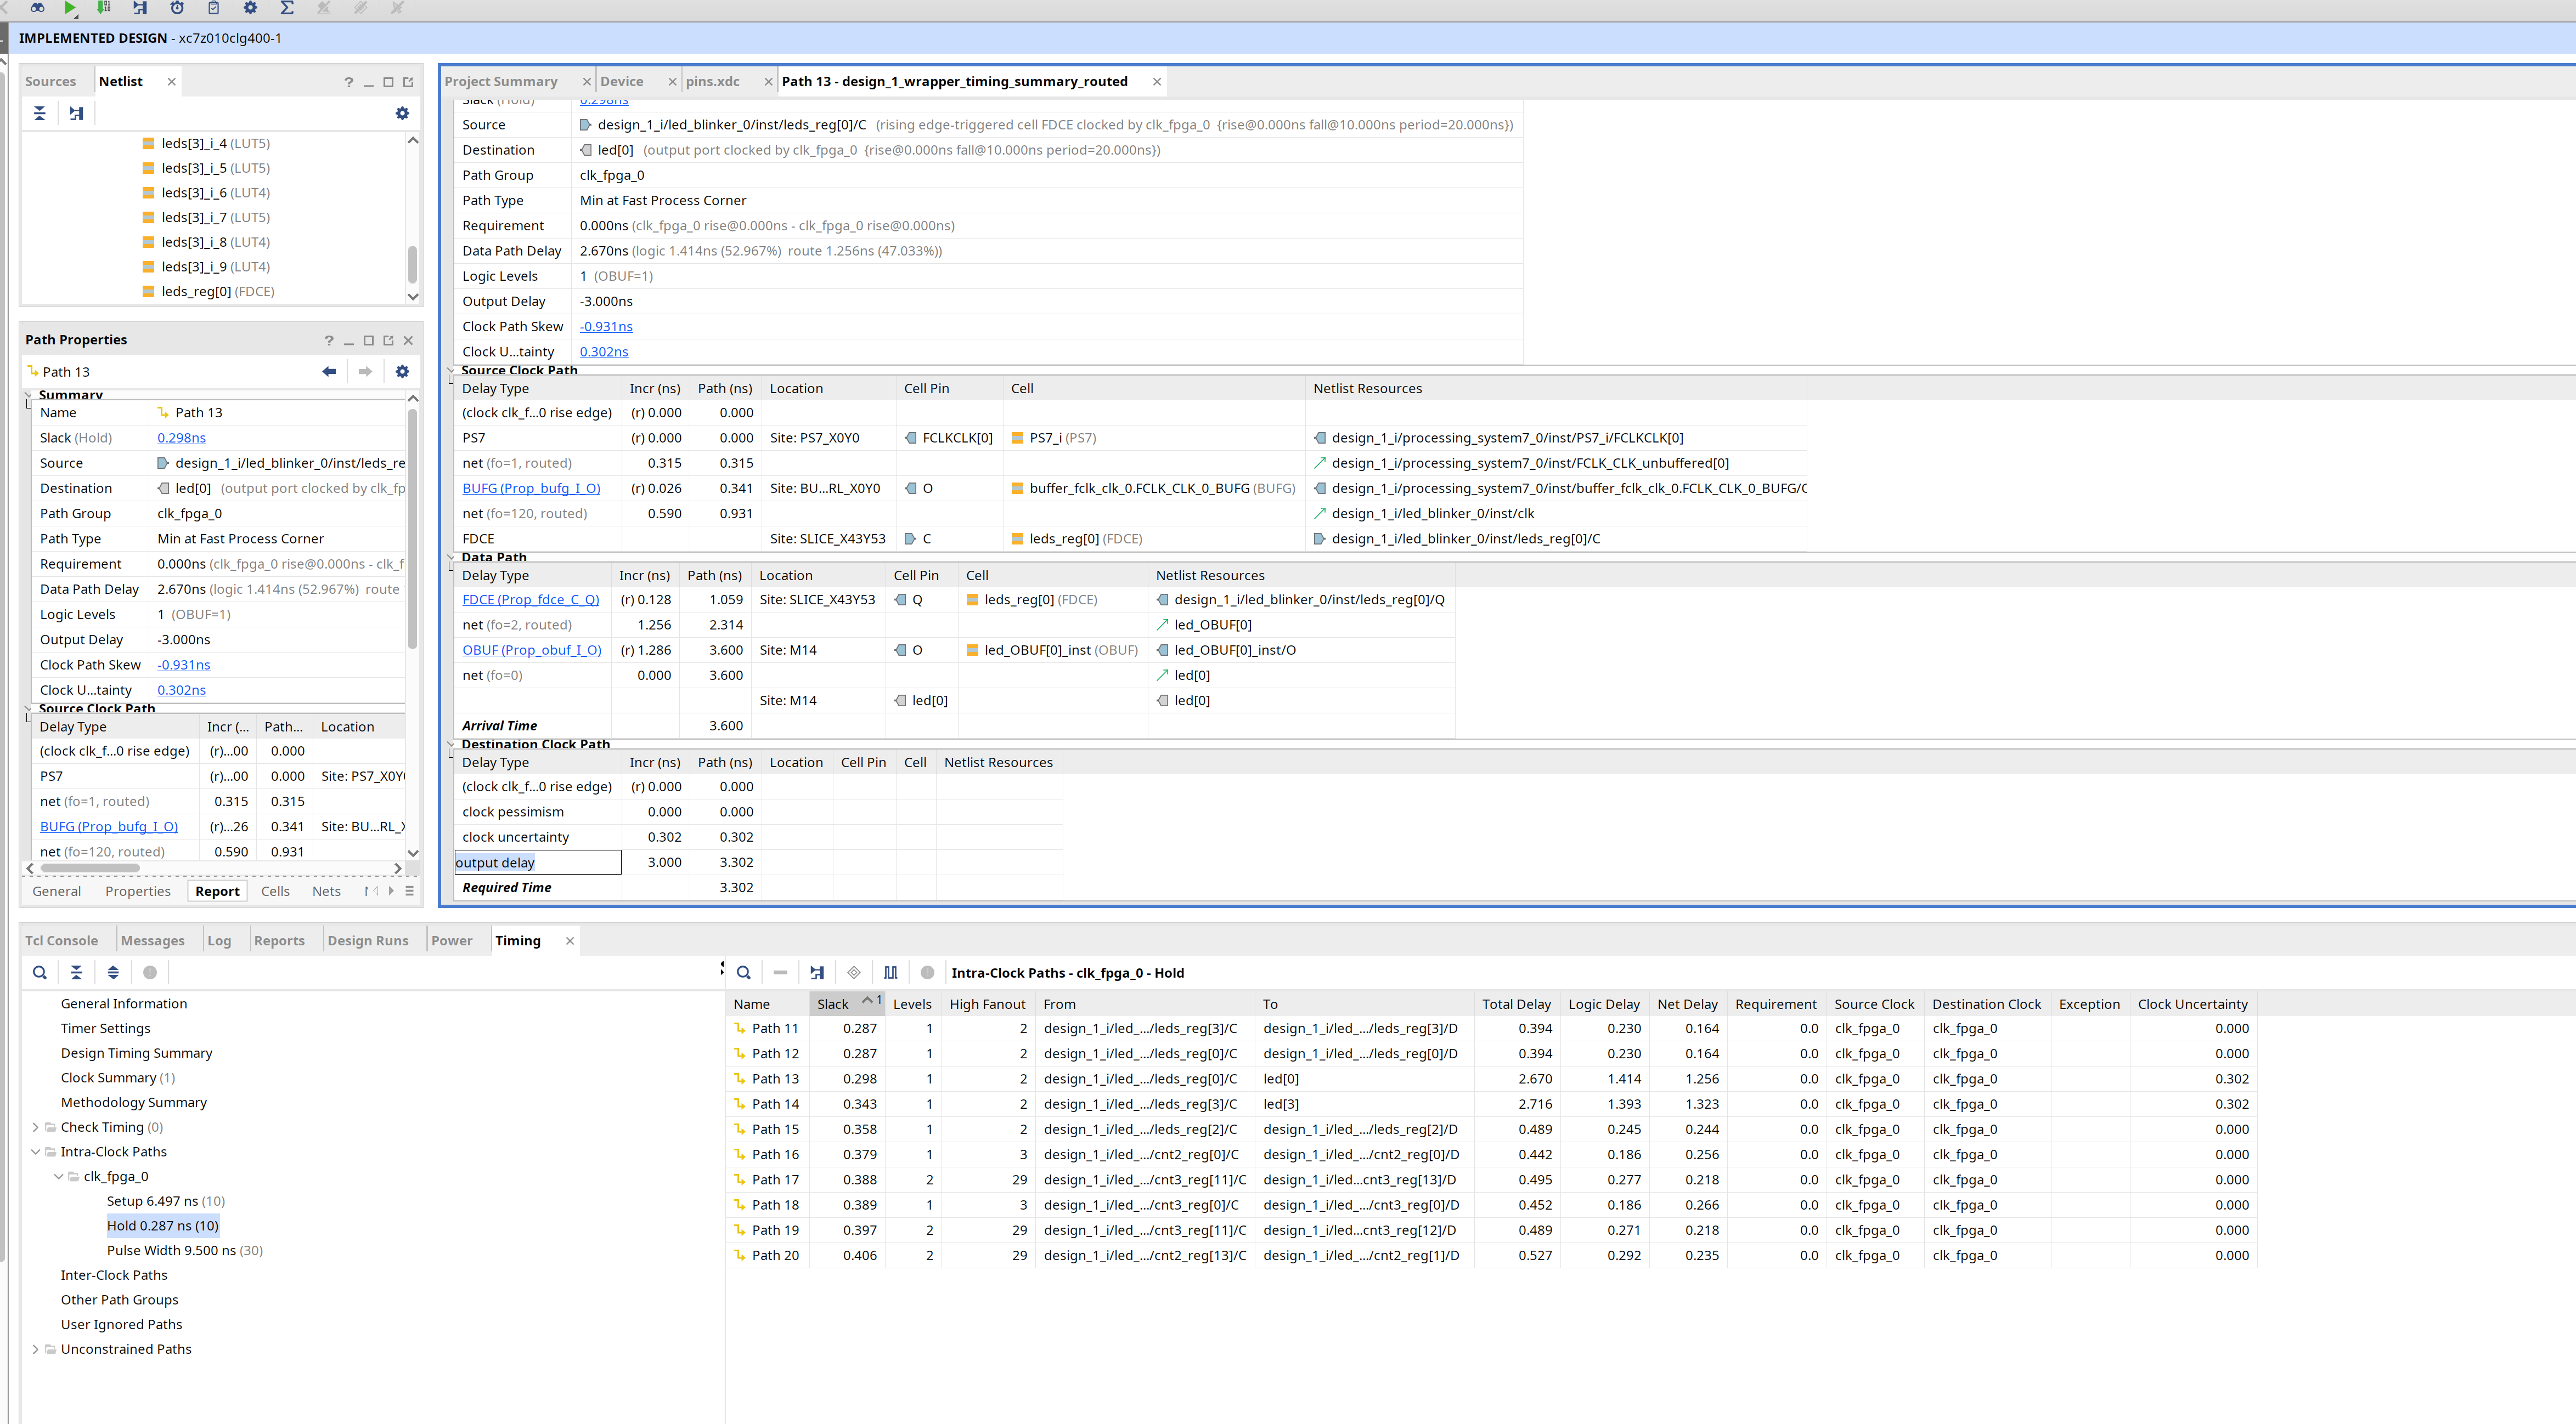The image size is (2576, 1424).
Task: Click the timing waveform icon in paths toolbar
Action: pyautogui.click(x=891, y=972)
